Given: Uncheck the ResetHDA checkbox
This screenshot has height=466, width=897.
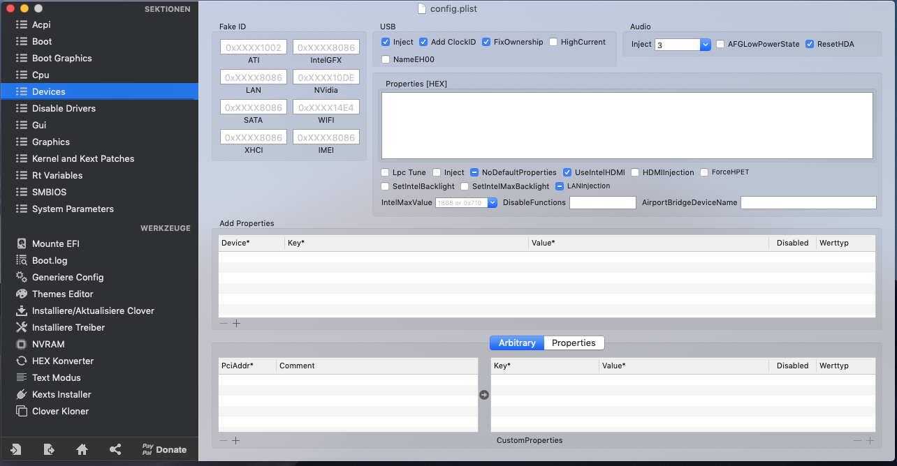Looking at the screenshot, I should (810, 44).
